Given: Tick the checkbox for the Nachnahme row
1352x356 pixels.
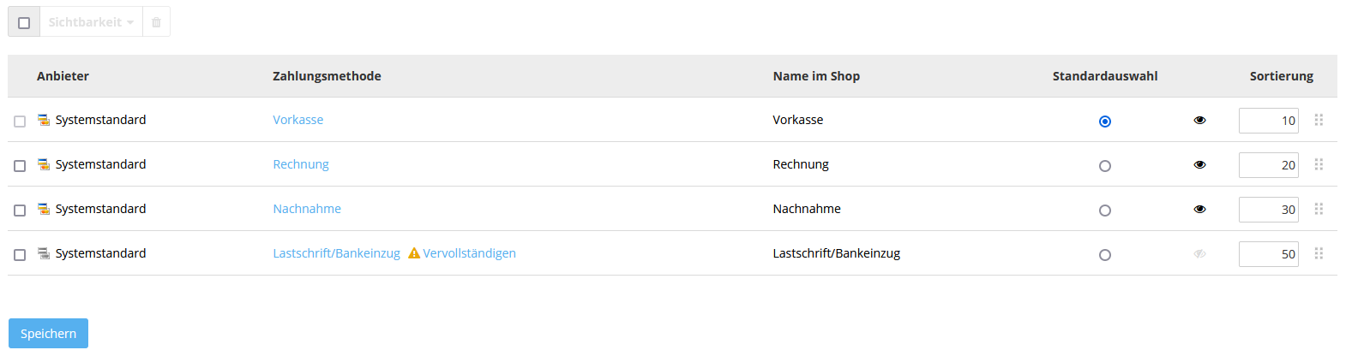Looking at the screenshot, I should (20, 211).
